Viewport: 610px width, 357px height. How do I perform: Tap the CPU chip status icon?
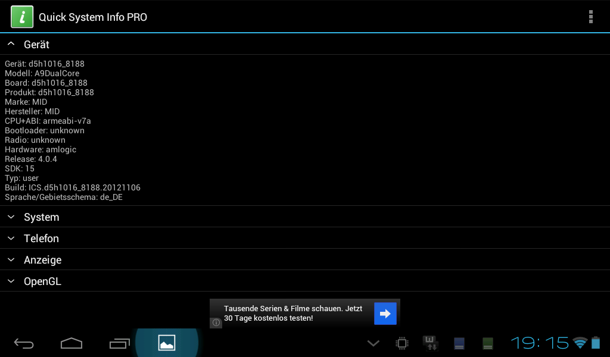(x=402, y=343)
